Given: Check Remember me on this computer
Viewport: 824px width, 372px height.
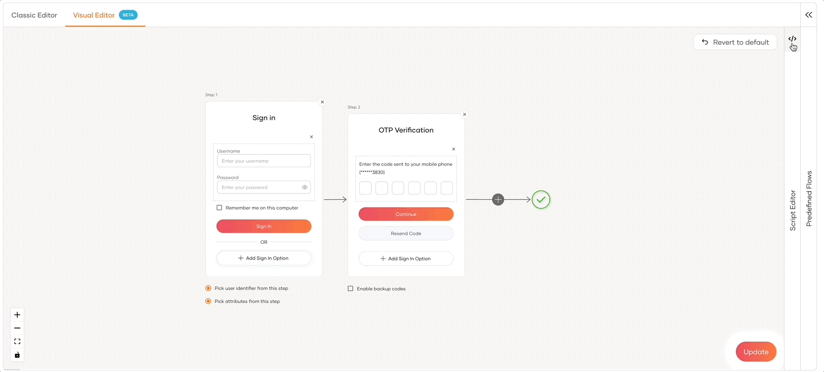Looking at the screenshot, I should click(219, 208).
